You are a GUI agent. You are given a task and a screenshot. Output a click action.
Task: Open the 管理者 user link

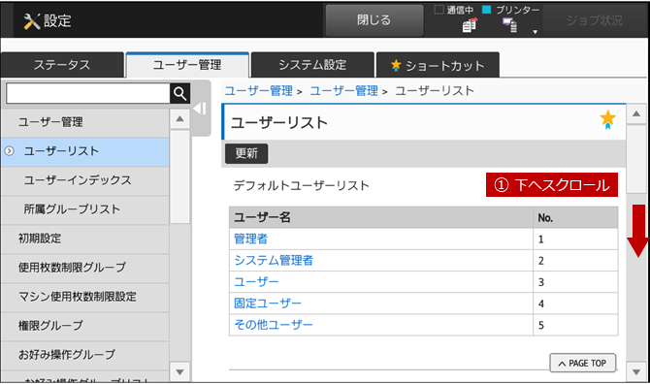tap(251, 239)
